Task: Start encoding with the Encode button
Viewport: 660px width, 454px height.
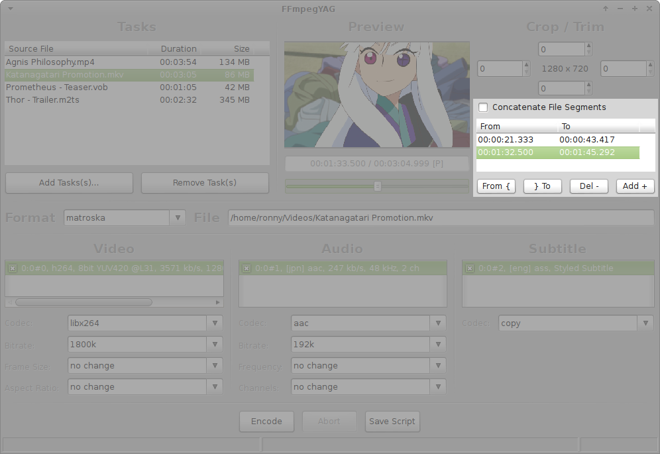Action: pyautogui.click(x=266, y=422)
